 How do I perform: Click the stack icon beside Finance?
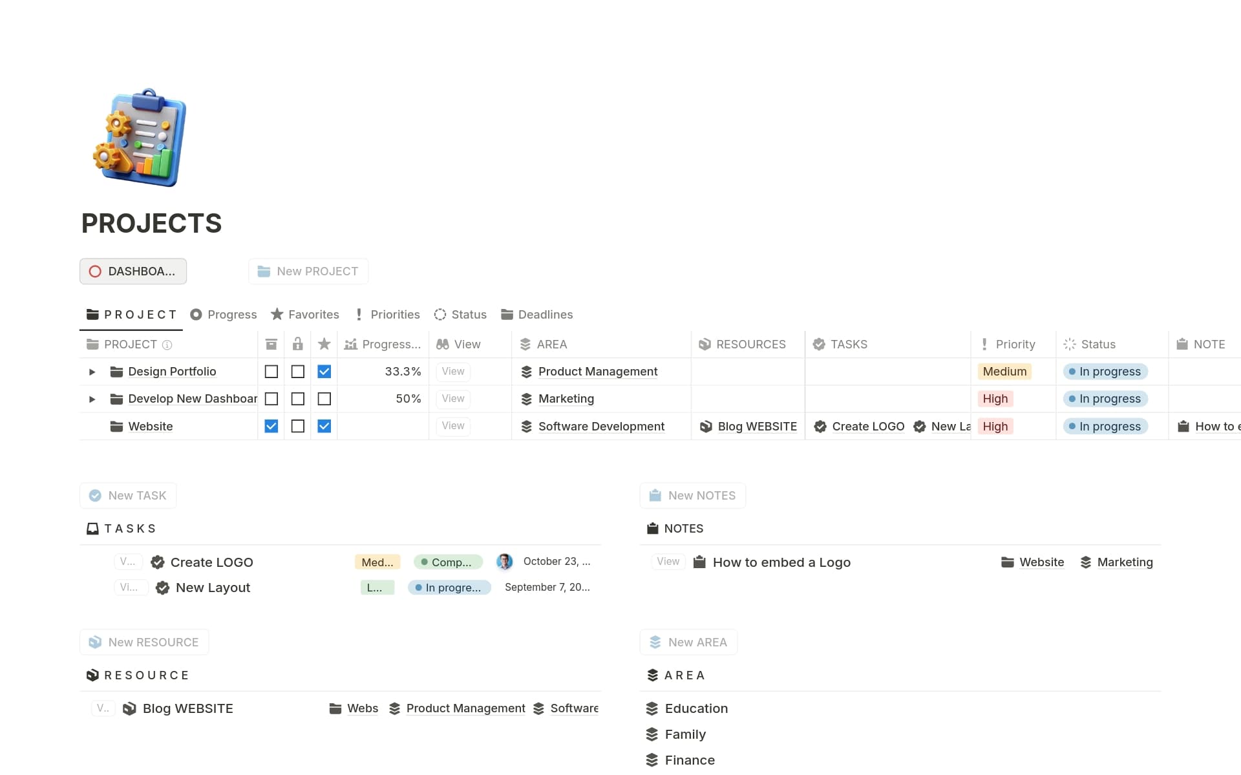click(652, 760)
